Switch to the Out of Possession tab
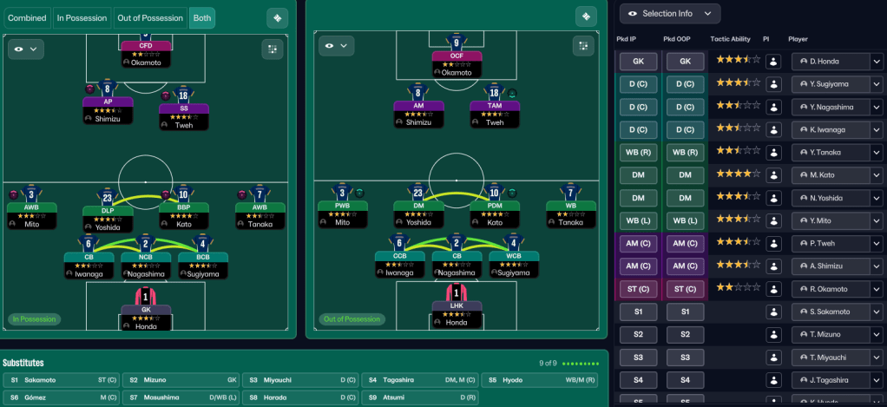This screenshot has width=887, height=407. (x=150, y=18)
